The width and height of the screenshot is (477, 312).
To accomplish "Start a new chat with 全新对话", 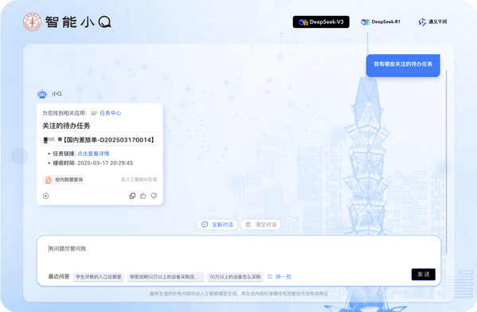I will [217, 224].
